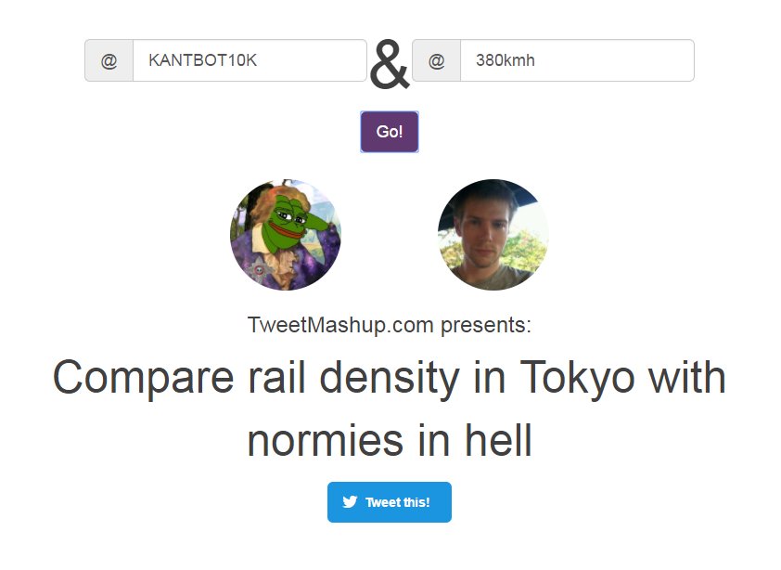Click the Twitter bird icon on Tweet button
Viewport: 781px width, 570px height.
click(350, 501)
